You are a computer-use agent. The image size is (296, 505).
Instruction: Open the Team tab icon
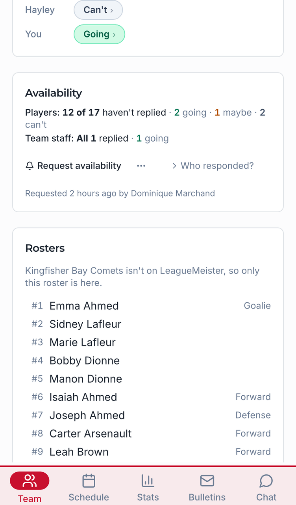click(30, 481)
